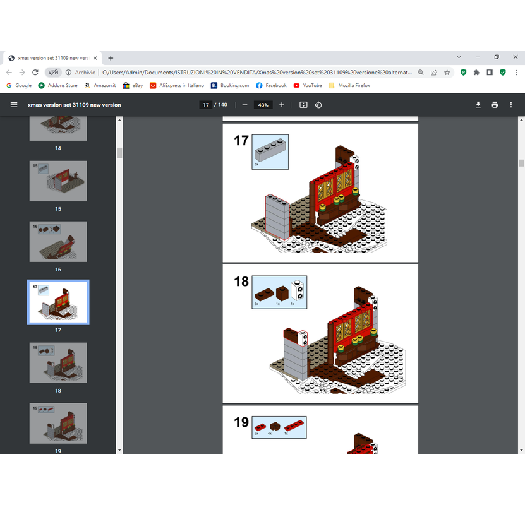Viewport: 525px width, 505px height.
Task: Open the PDF viewer more actions menu
Action: click(x=511, y=105)
